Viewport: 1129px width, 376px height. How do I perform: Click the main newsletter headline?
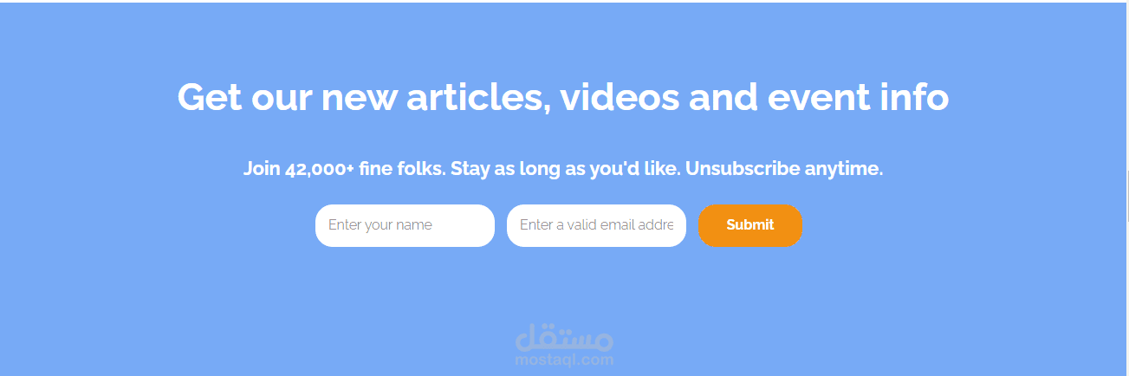[563, 98]
